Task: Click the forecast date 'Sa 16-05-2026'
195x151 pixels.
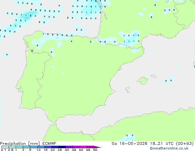Action: [129, 144]
